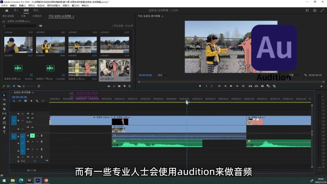
Task: Open program monitor zoom level dropdown
Action: click(164, 75)
